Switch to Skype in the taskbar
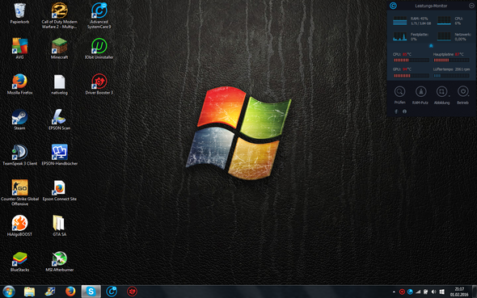This screenshot has height=298, width=477. pyautogui.click(x=91, y=292)
